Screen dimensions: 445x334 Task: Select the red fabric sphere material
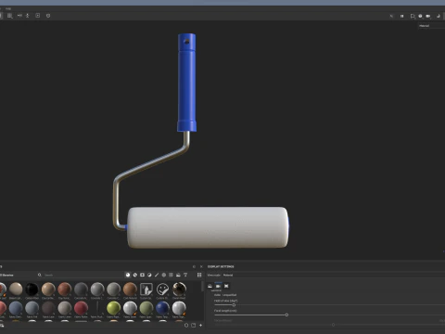tap(81, 309)
